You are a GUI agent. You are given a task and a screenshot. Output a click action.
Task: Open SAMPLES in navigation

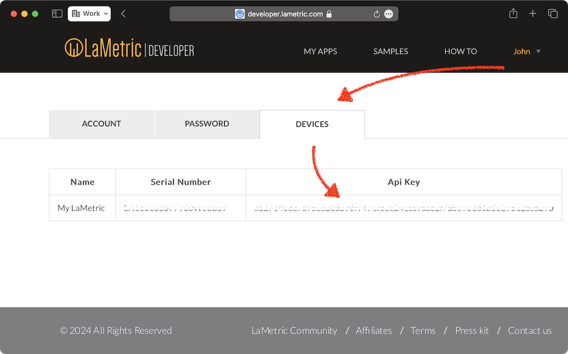[390, 52]
